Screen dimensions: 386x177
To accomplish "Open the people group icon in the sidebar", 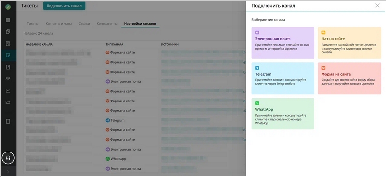I will point(8,78).
